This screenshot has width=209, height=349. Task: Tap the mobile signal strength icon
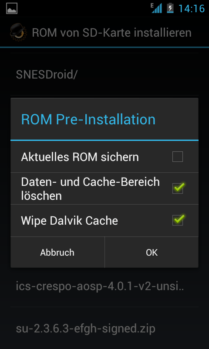(x=158, y=9)
